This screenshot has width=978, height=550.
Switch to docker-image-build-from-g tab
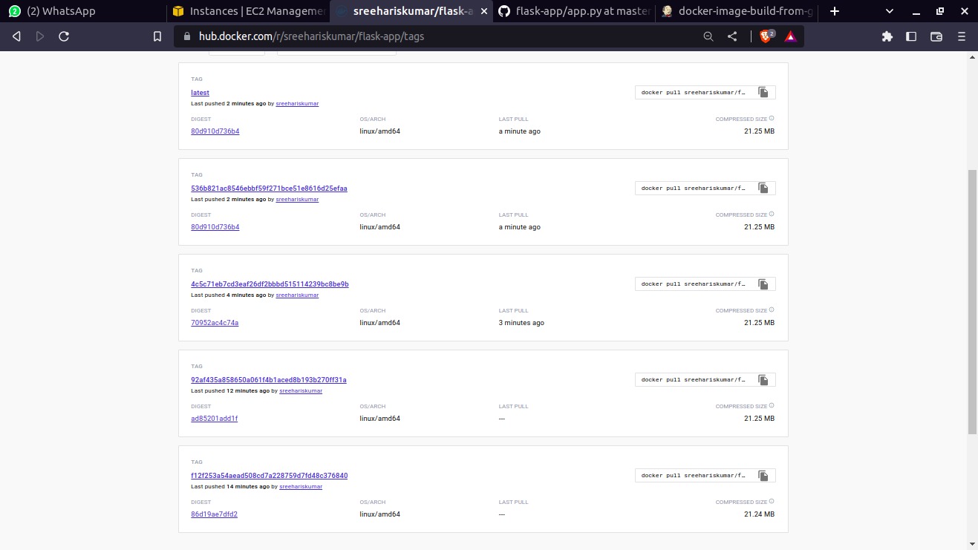(x=737, y=11)
